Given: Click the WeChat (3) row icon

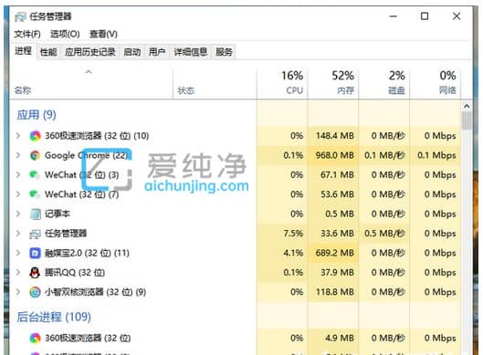Looking at the screenshot, I should pyautogui.click(x=35, y=175).
